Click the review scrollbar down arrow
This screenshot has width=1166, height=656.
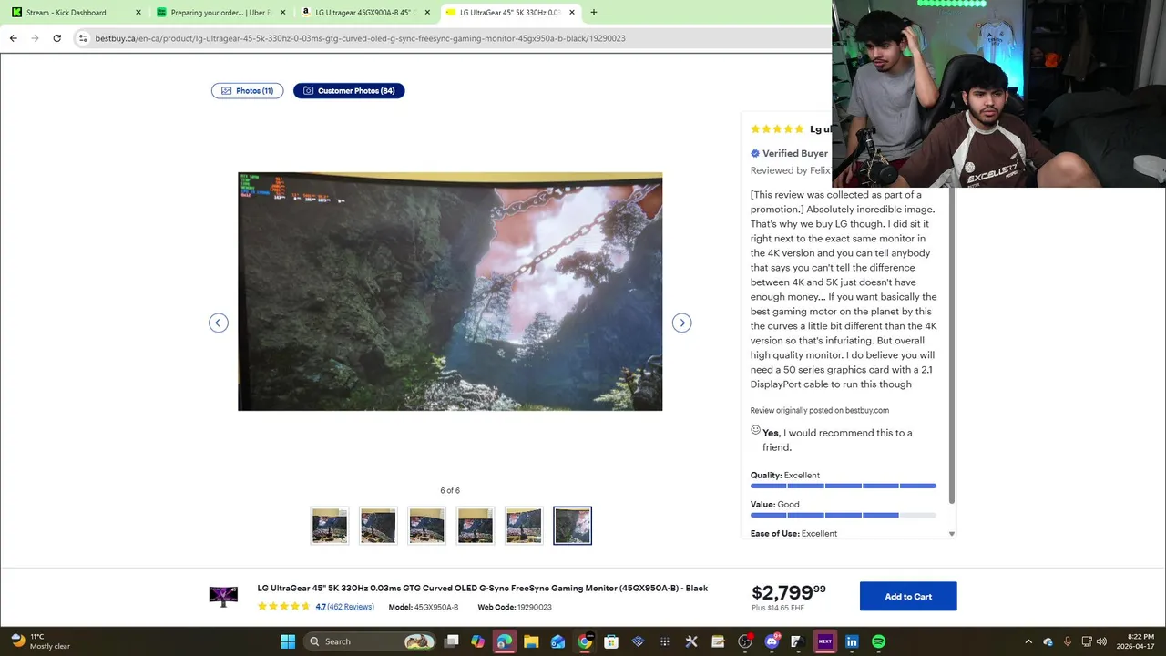(x=952, y=534)
